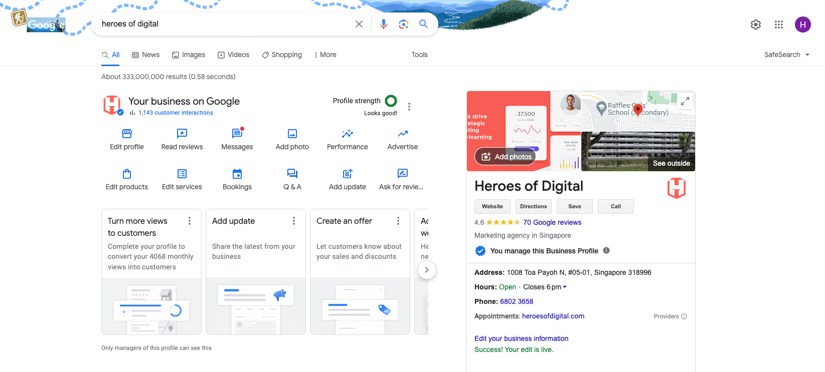Switch to the News tab
The image size is (825, 372).
pos(146,55)
